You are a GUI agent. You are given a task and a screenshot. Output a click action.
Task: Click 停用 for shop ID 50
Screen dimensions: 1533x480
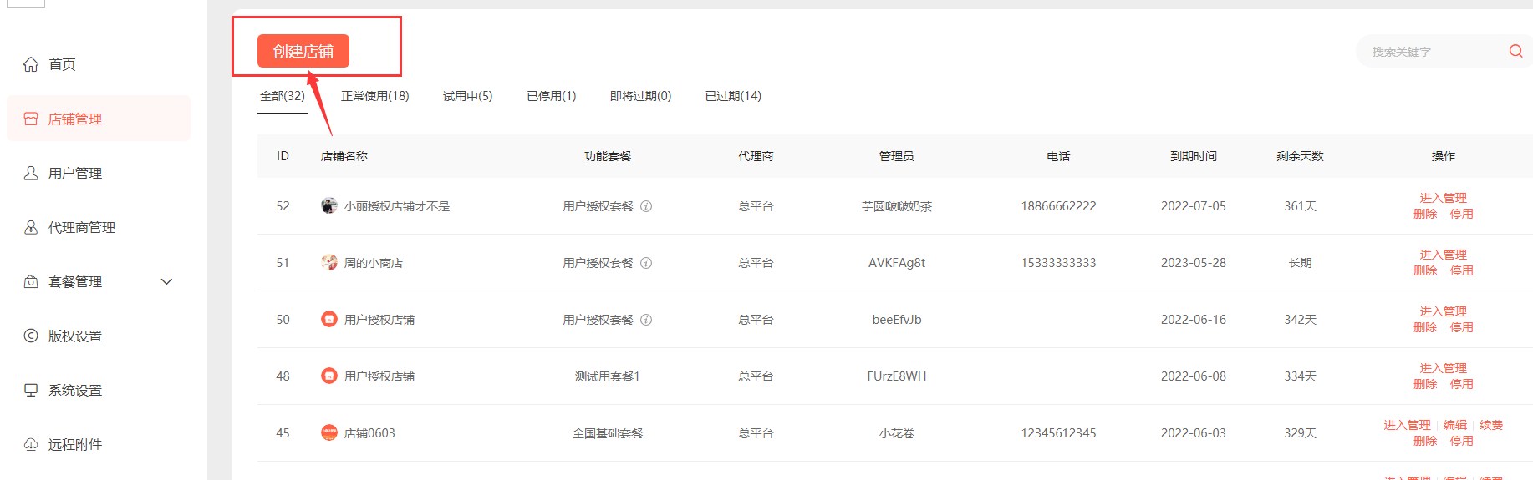click(1462, 327)
